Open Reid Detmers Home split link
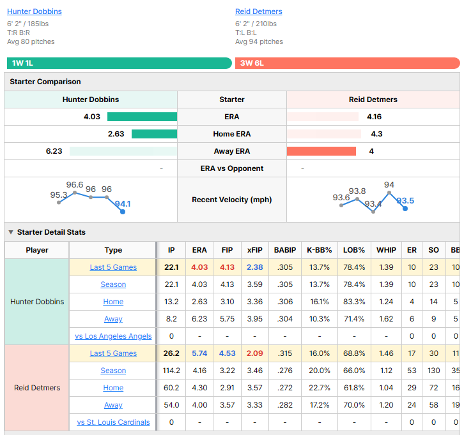The width and height of the screenshot is (464, 435). (113, 388)
